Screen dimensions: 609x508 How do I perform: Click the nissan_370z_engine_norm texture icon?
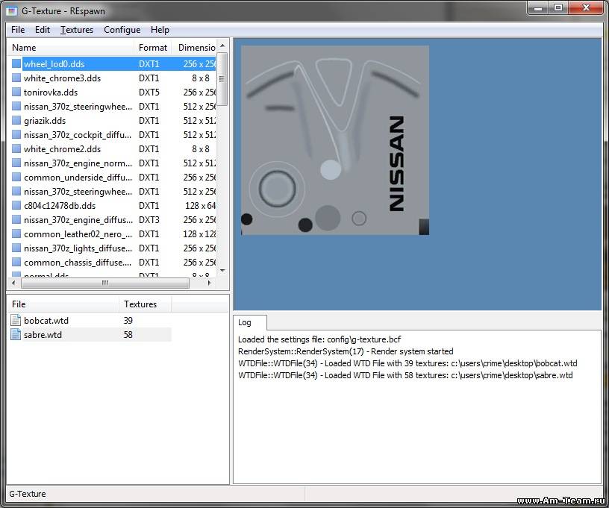point(16,163)
